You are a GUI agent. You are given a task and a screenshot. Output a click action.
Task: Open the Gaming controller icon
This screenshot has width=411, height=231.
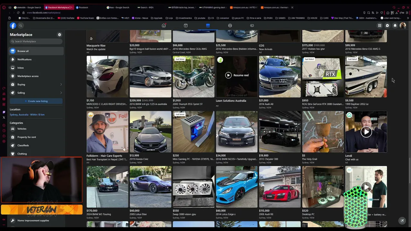pyautogui.click(x=252, y=26)
